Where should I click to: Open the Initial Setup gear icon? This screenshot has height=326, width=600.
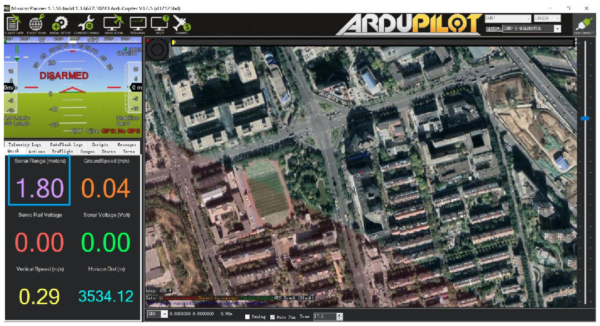coord(59,24)
